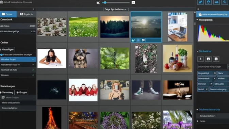Click the + Gruppe button

[x=21, y=92]
